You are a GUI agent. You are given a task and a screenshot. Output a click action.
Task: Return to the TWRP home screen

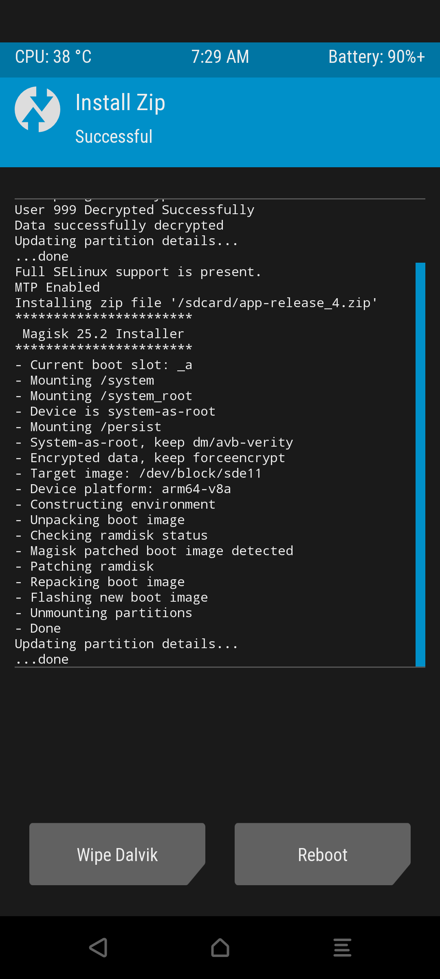pyautogui.click(x=220, y=947)
